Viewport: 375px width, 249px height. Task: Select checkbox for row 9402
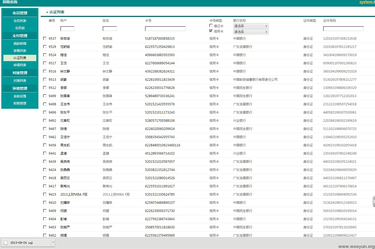click(45, 235)
